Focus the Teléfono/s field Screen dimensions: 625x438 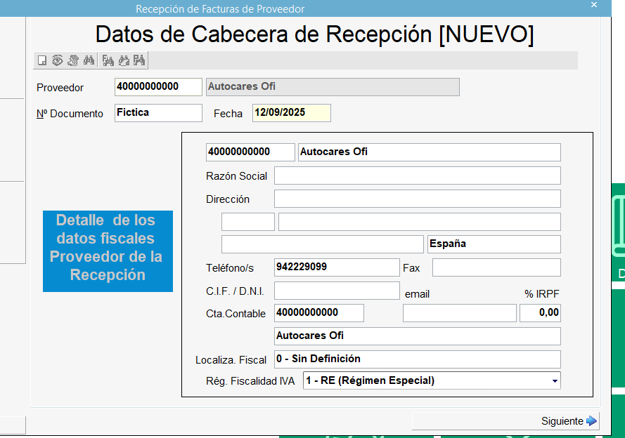(x=336, y=267)
